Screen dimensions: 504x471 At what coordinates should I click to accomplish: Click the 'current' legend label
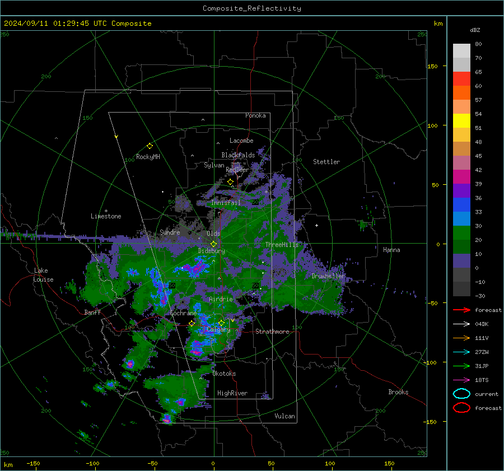point(487,394)
